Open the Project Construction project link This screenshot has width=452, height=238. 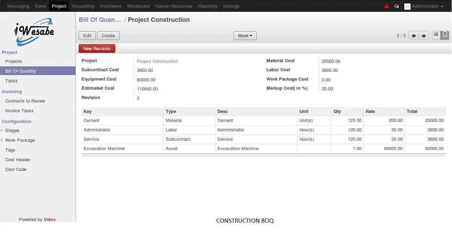pyautogui.click(x=157, y=61)
